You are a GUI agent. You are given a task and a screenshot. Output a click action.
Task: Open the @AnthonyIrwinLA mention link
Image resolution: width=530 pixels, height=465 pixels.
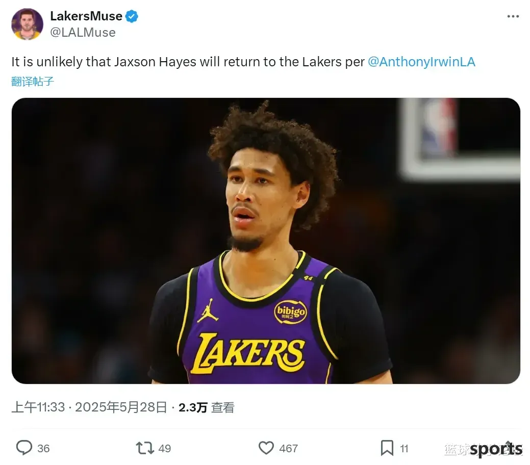[421, 62]
